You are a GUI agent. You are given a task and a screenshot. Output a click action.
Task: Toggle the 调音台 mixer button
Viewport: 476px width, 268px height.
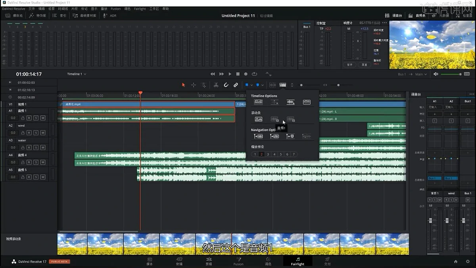(x=393, y=15)
